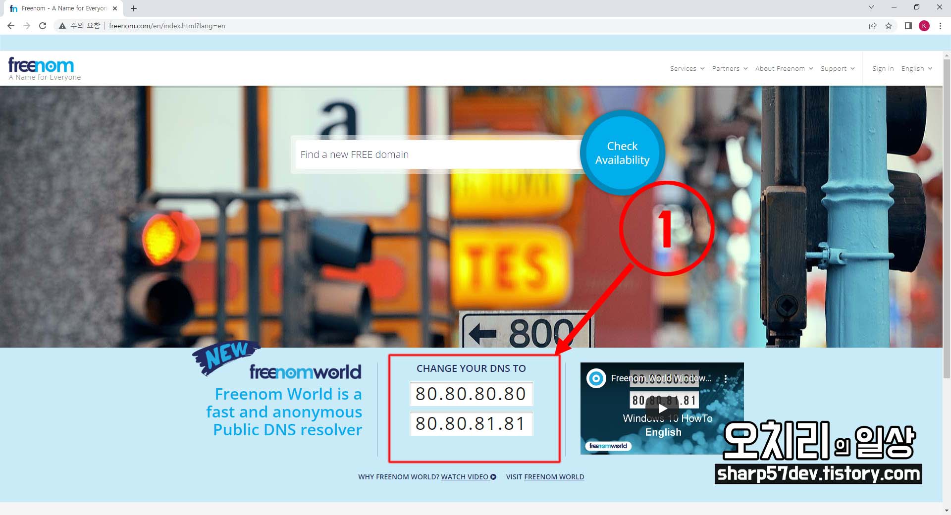
Task: Open the video options three-dot icon
Action: click(726, 378)
